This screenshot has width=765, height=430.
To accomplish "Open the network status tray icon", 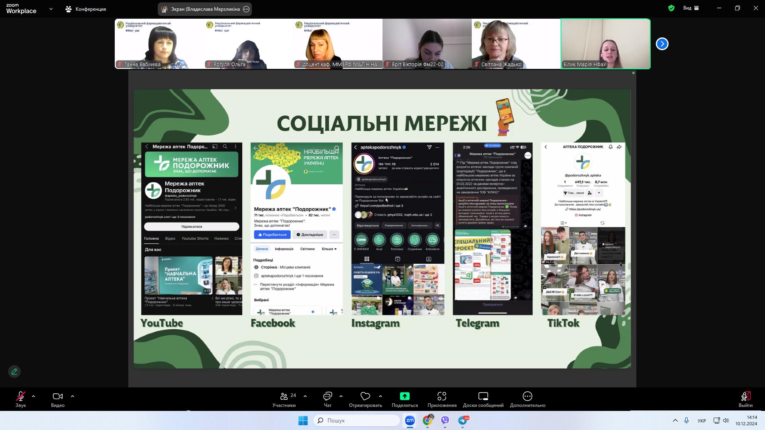I will coord(716,420).
